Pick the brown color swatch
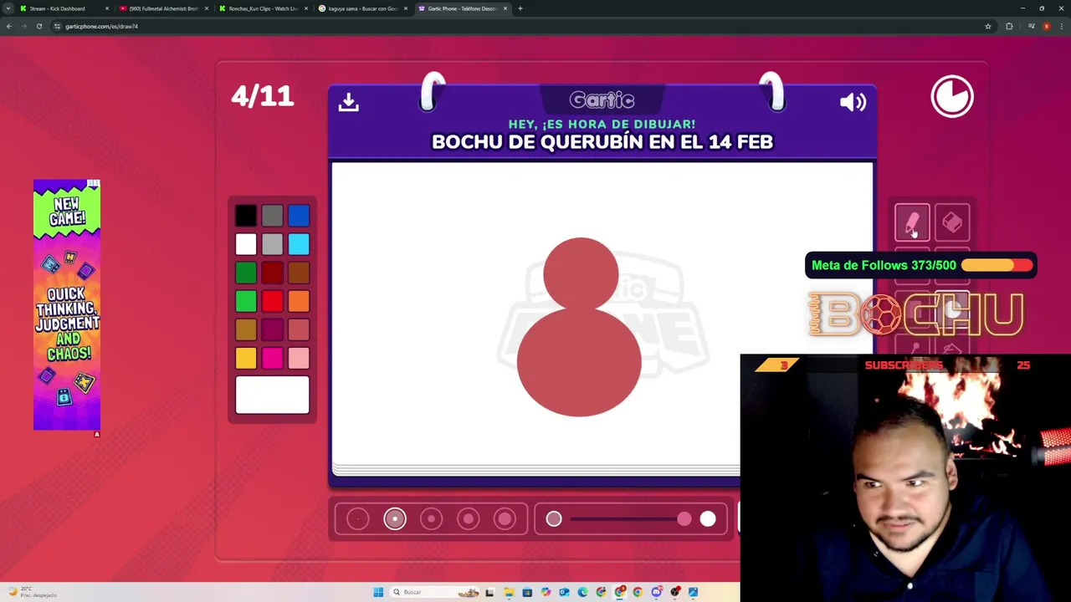The height and width of the screenshot is (602, 1071). (x=299, y=273)
